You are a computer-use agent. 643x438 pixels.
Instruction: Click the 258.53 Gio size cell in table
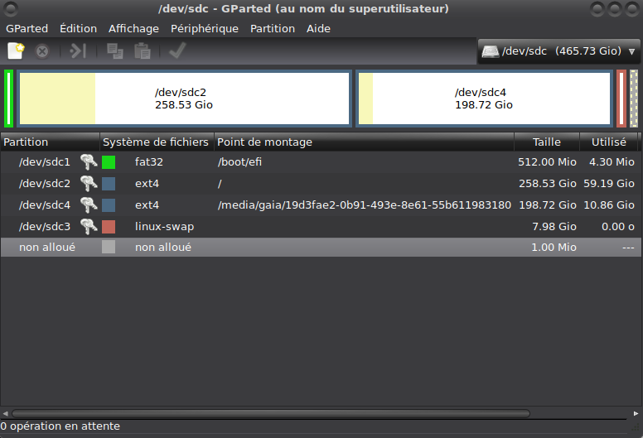point(548,183)
